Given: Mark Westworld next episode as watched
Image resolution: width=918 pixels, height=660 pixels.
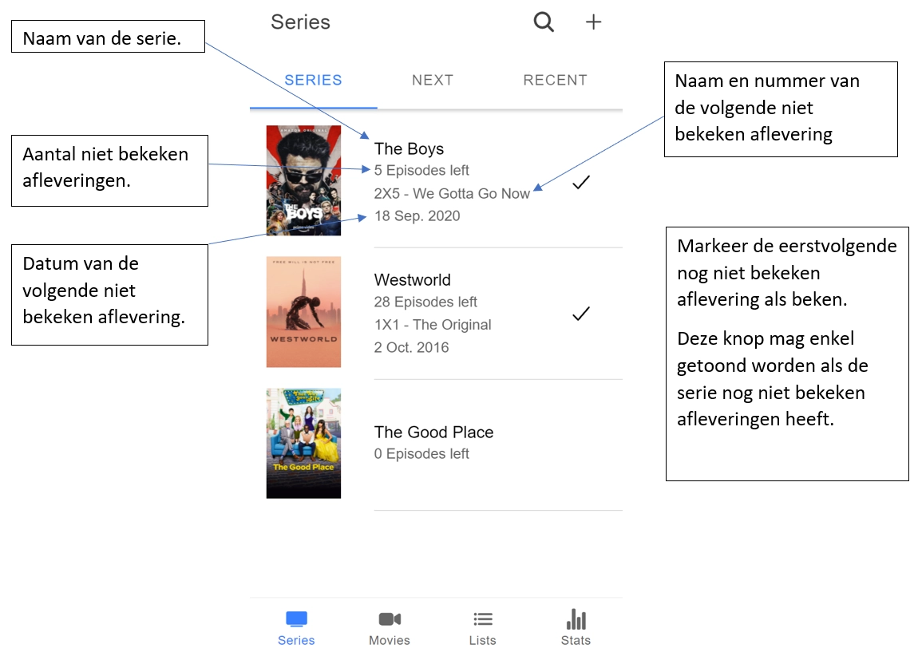Looking at the screenshot, I should pyautogui.click(x=581, y=314).
